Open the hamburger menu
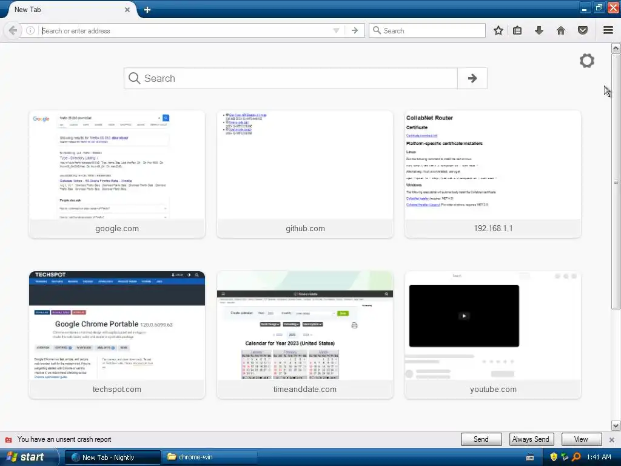This screenshot has width=621, height=466. (x=608, y=30)
